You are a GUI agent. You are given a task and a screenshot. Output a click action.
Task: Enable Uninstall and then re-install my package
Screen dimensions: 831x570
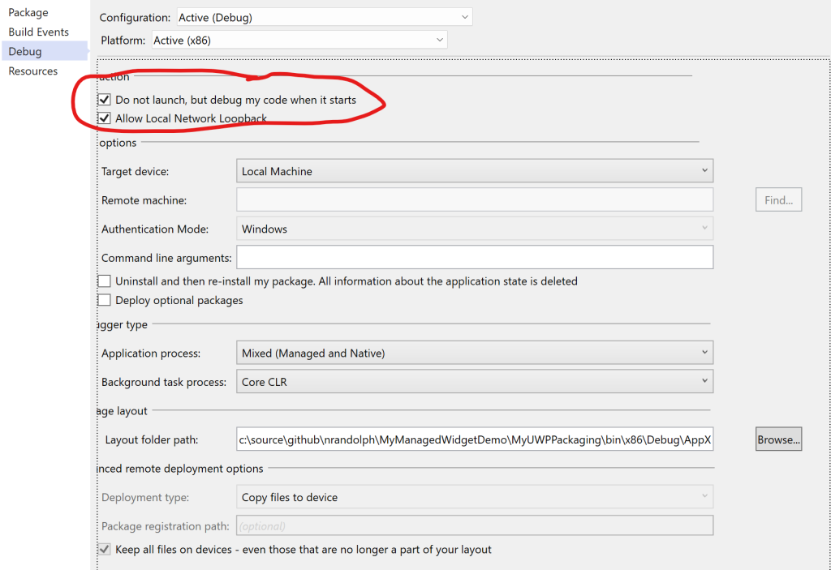pos(105,281)
